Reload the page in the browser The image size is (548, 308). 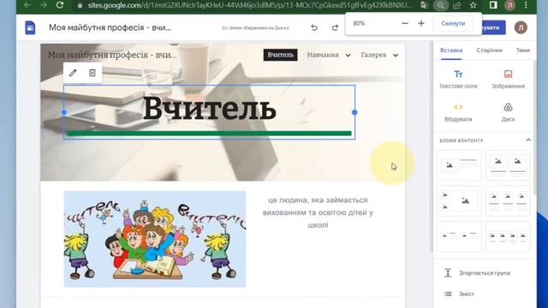click(x=60, y=5)
